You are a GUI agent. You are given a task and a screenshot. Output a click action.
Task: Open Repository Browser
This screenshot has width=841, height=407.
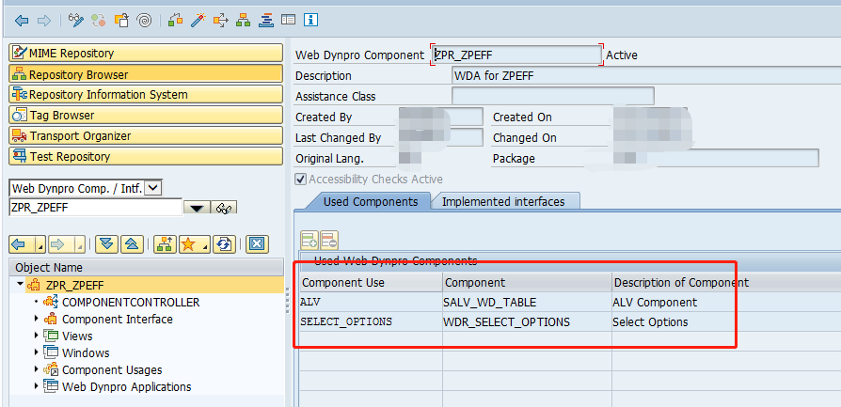146,74
